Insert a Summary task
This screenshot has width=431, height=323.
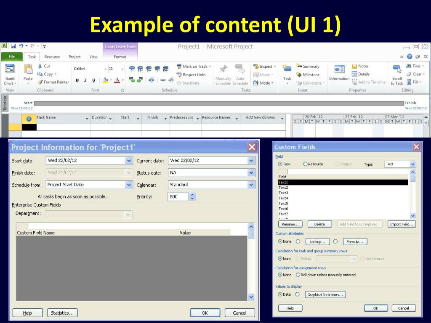pyautogui.click(x=308, y=66)
